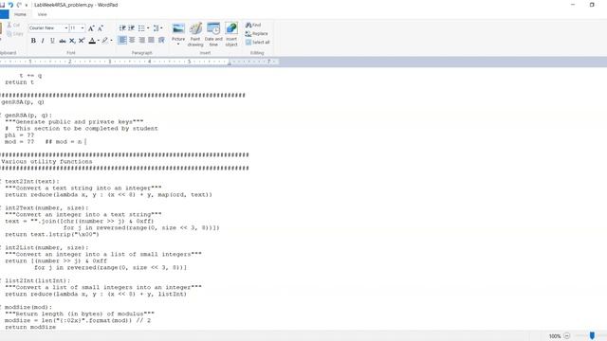Click the Courier New font name field
This screenshot has width=607, height=341.
click(46, 28)
